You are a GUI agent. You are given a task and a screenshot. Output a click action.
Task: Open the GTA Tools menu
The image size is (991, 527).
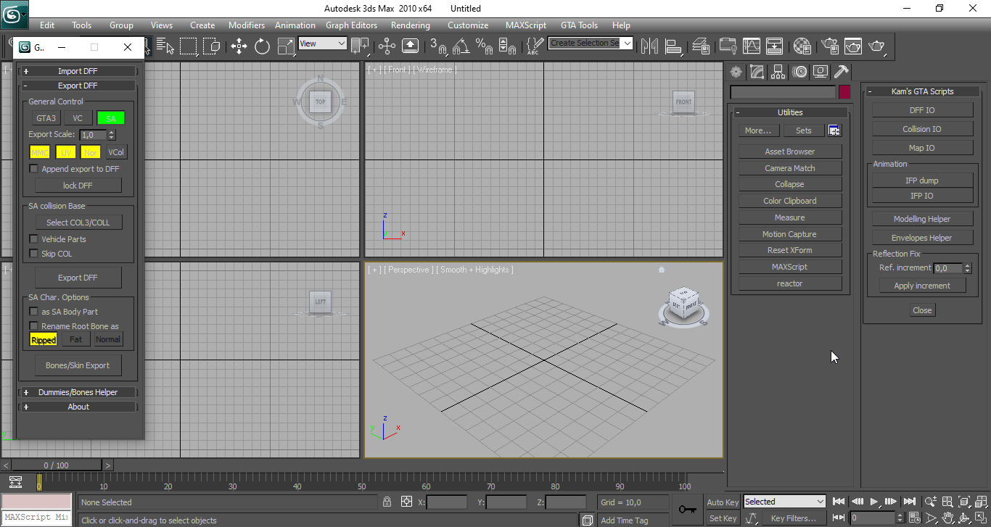[579, 25]
